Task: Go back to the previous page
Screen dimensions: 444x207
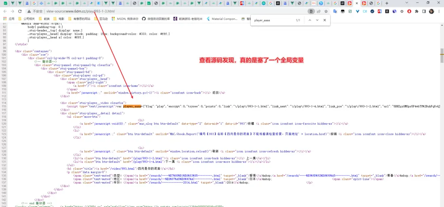Action: [5, 11]
